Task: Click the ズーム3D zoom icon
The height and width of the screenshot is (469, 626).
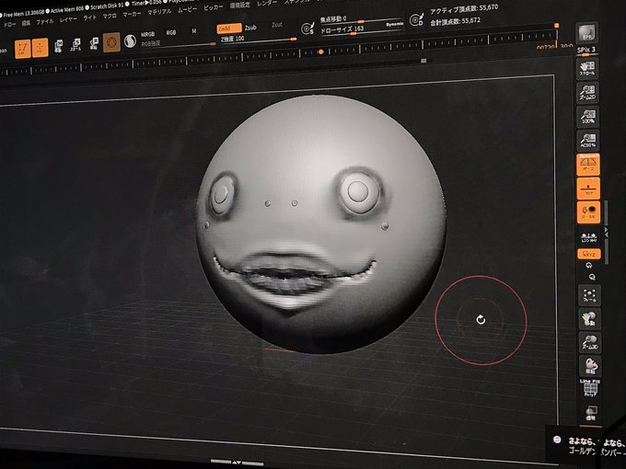Action: [x=590, y=342]
